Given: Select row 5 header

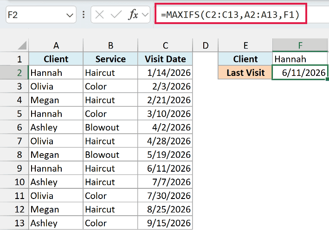Looking at the screenshot, I should coord(14,114).
